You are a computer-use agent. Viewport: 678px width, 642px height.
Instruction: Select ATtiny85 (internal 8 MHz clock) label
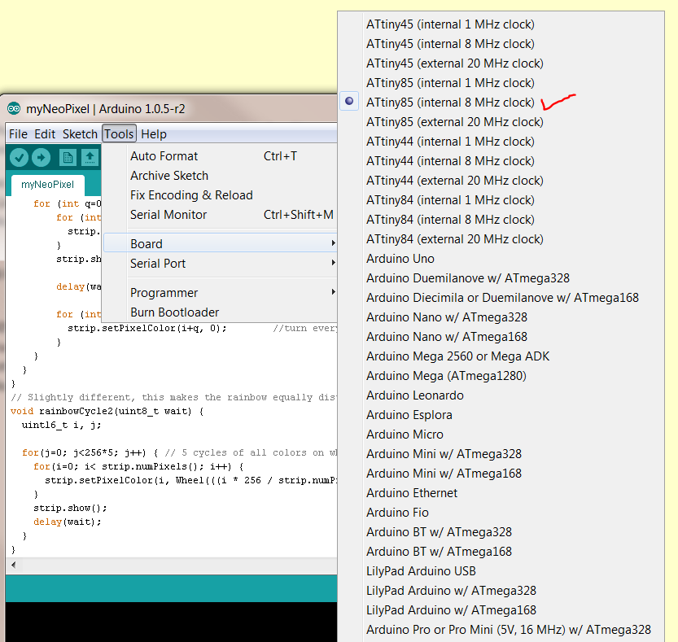pos(450,102)
